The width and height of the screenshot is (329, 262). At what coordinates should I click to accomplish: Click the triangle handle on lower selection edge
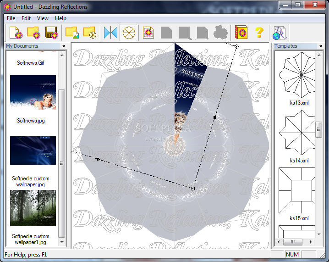pyautogui.click(x=99, y=160)
